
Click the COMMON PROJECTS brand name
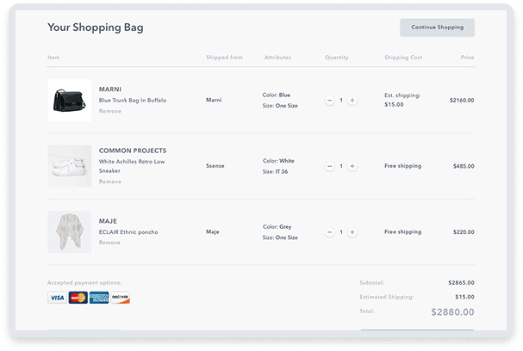click(133, 151)
